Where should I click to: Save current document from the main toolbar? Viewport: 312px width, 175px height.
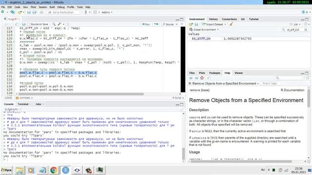tap(29, 12)
